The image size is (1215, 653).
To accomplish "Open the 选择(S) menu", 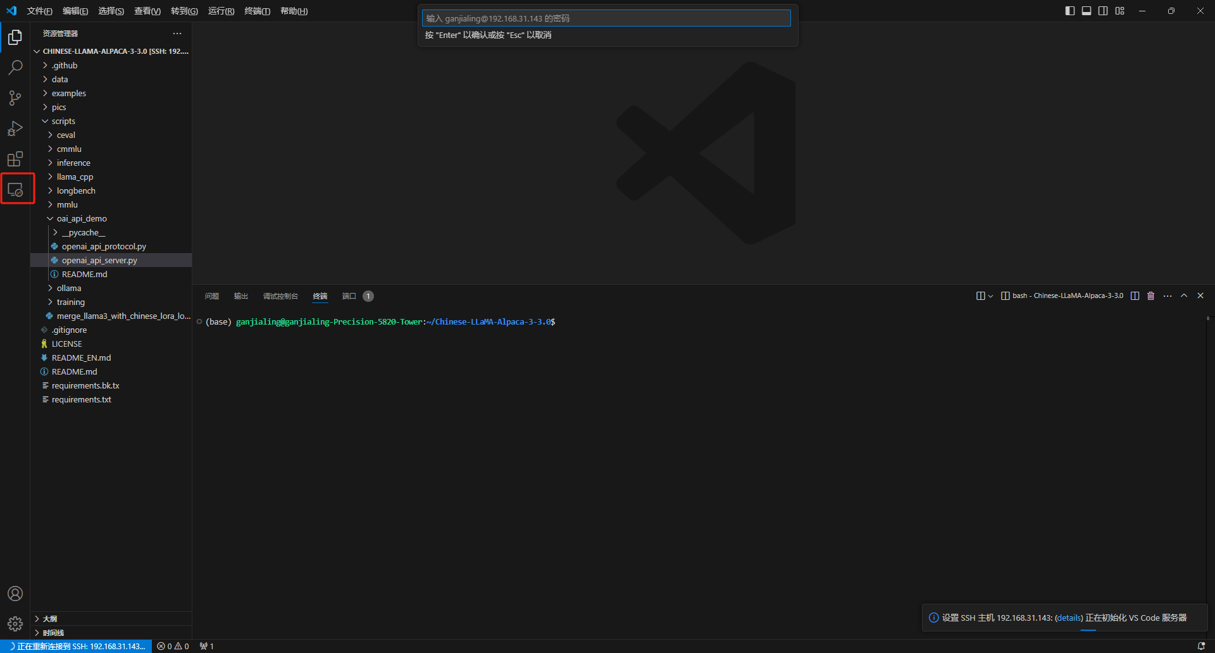I will 111,11.
